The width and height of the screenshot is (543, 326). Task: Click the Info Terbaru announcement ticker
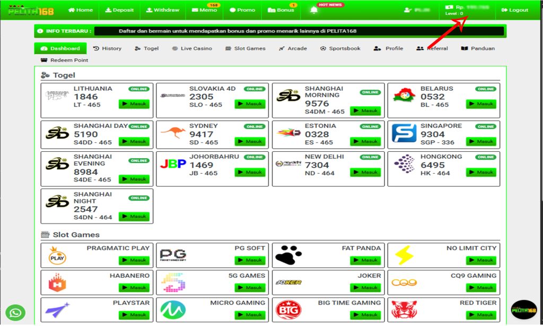click(x=299, y=31)
